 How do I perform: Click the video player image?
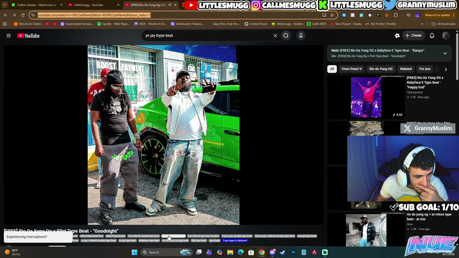(164, 135)
